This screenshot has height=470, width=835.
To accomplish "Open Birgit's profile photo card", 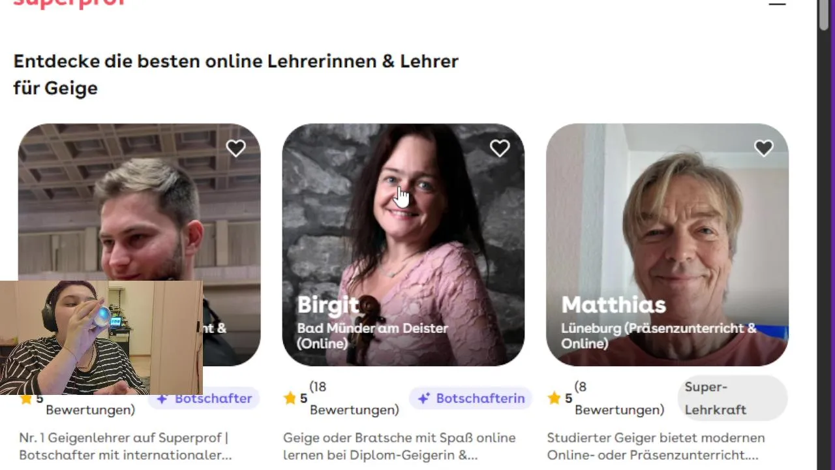I will [x=403, y=245].
